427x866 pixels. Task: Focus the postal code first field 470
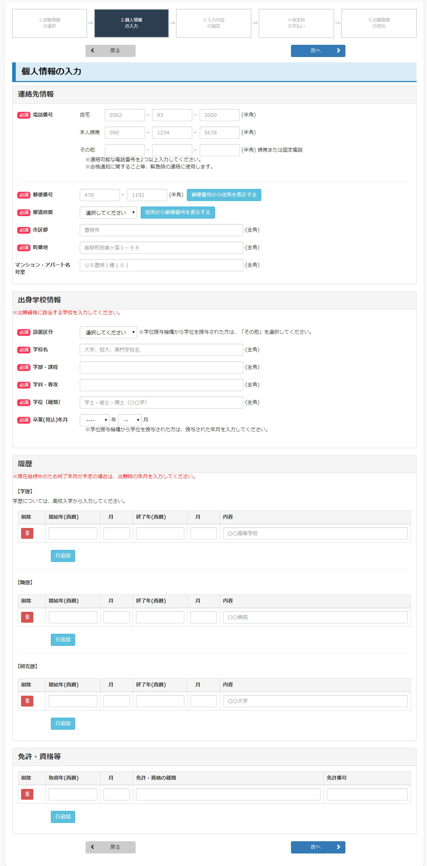[100, 195]
